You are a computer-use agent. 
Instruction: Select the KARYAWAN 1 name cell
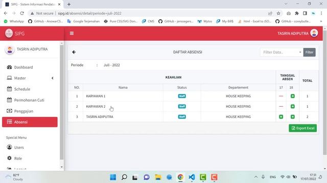[x=123, y=96]
